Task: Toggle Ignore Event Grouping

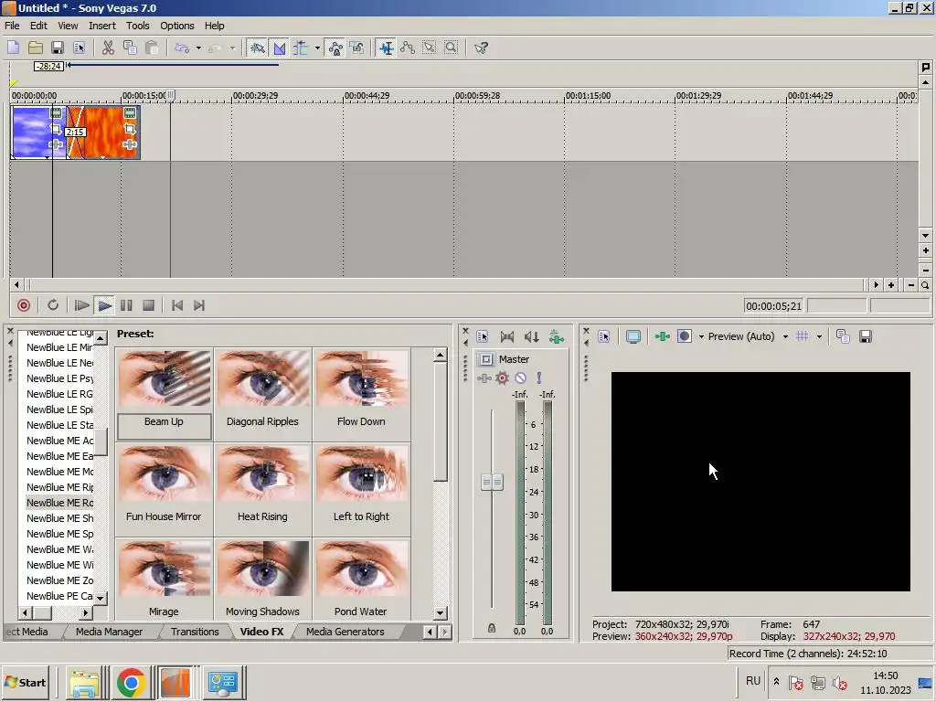Action: click(357, 48)
